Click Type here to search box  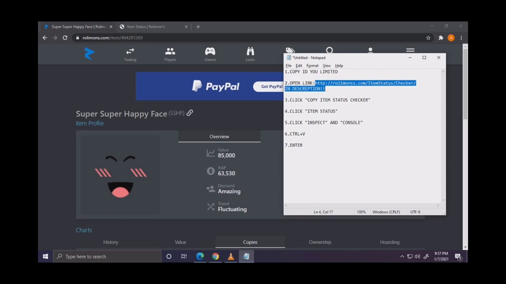pos(107,256)
